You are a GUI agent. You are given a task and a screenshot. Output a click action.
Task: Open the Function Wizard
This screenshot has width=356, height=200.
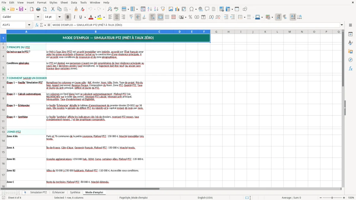pos(37,25)
